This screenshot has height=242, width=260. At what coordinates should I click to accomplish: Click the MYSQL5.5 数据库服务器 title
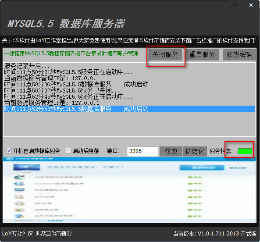click(66, 23)
